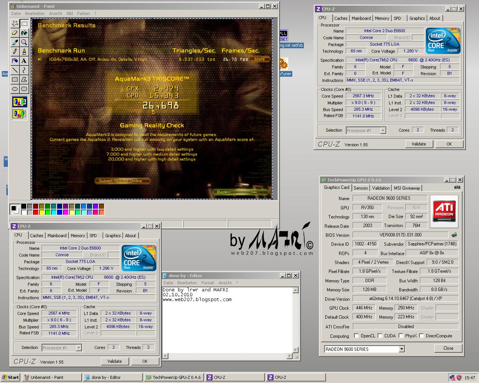
Task: Select the Polygon shape tool
Action: 24,80
